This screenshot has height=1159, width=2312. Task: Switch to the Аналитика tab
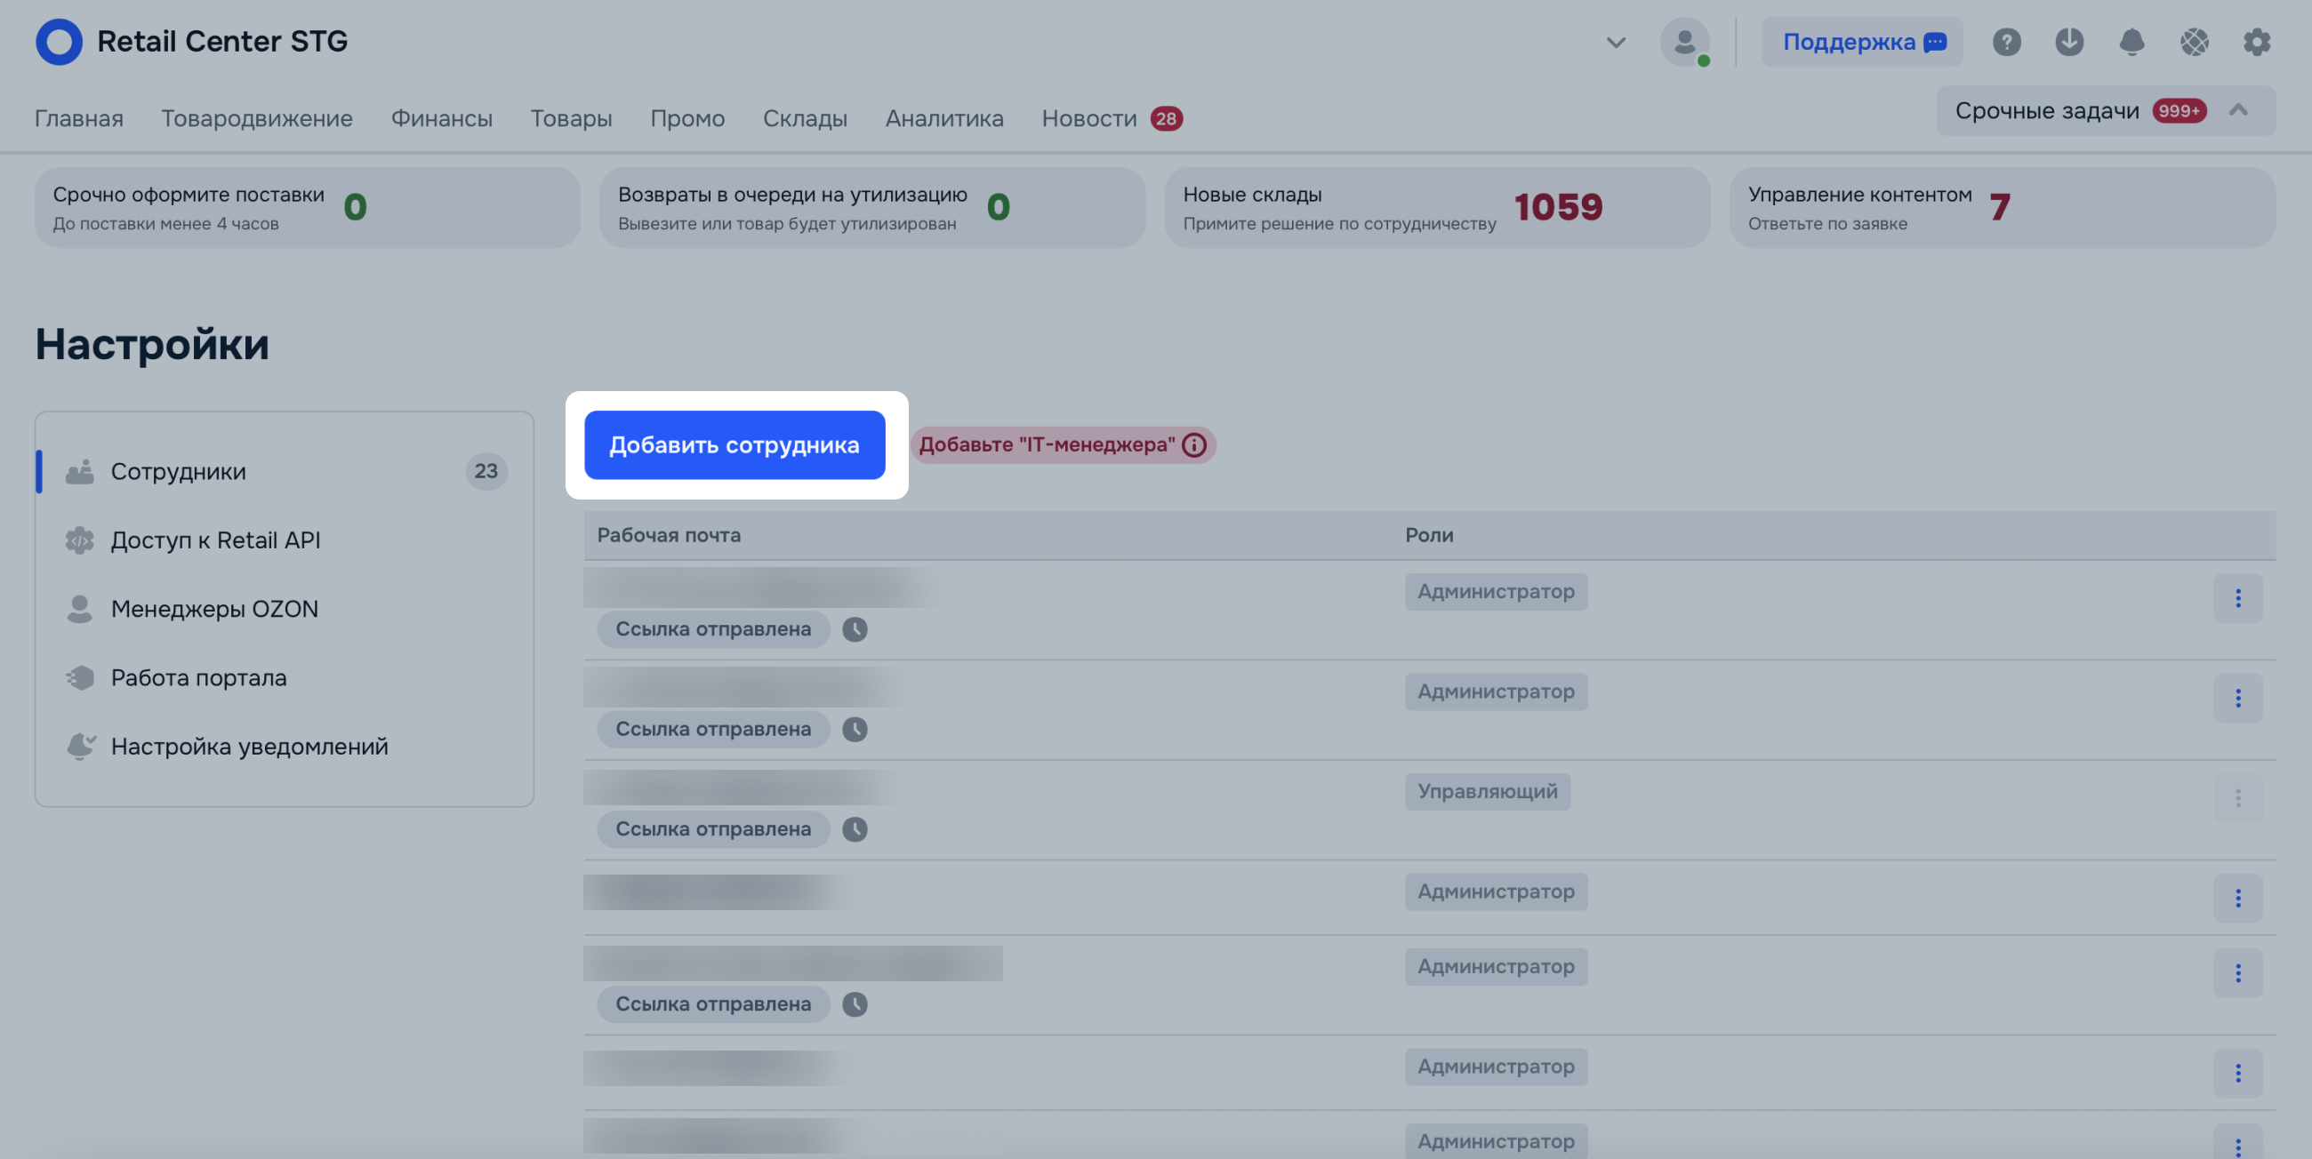point(944,118)
